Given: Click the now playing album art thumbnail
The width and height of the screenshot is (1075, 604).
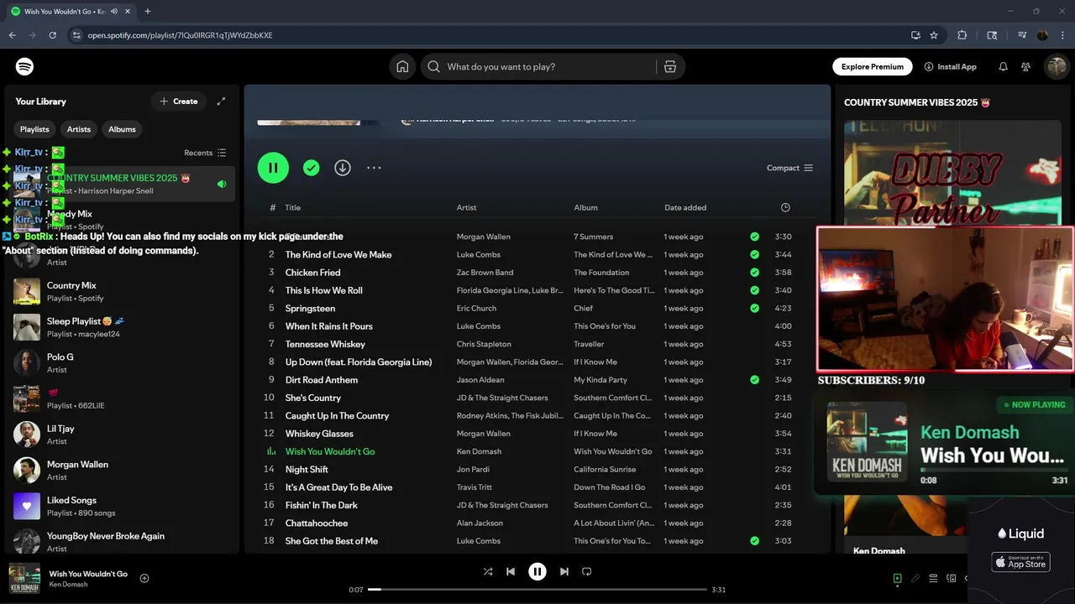Looking at the screenshot, I should 24,578.
